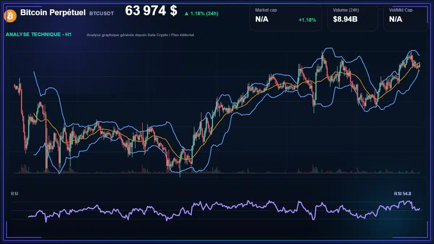Click the Market cap card label

tap(266, 10)
